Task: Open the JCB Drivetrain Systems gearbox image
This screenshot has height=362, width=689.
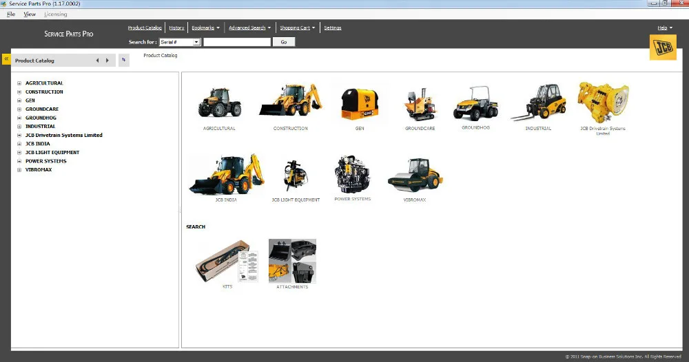Action: click(603, 103)
